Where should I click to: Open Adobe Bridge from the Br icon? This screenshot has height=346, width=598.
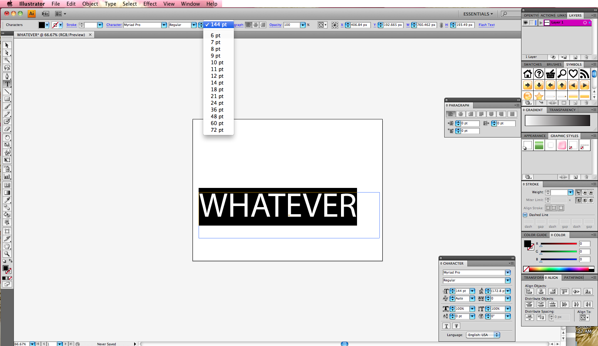pyautogui.click(x=45, y=13)
